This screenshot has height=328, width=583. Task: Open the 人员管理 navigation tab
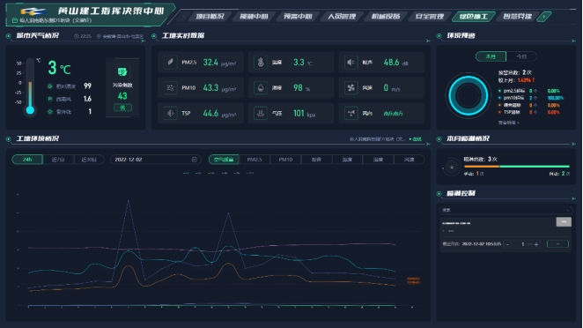point(342,17)
